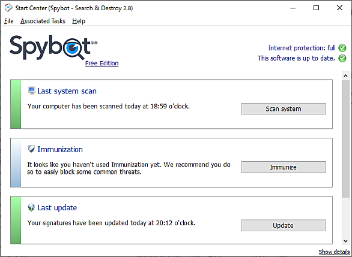Click the Internet protection green checkmark icon
This screenshot has height=257, width=352.
coord(342,48)
